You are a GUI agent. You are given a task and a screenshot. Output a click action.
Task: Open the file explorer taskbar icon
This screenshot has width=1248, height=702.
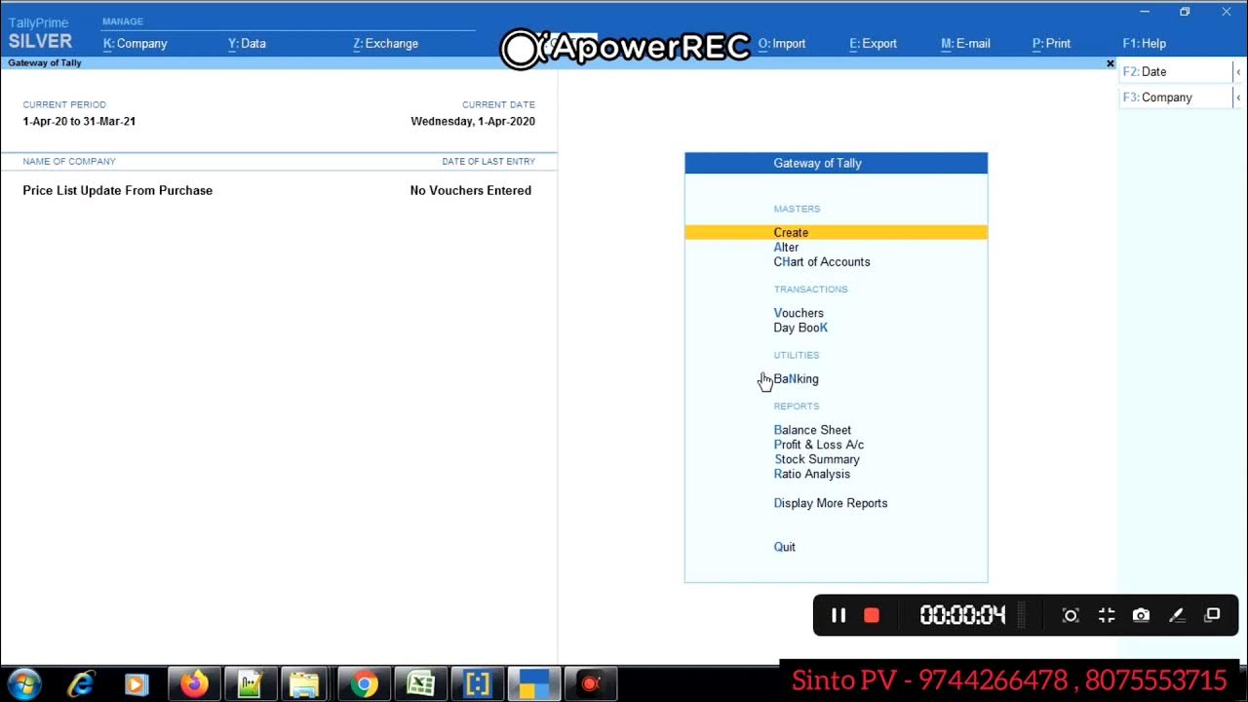(x=306, y=684)
